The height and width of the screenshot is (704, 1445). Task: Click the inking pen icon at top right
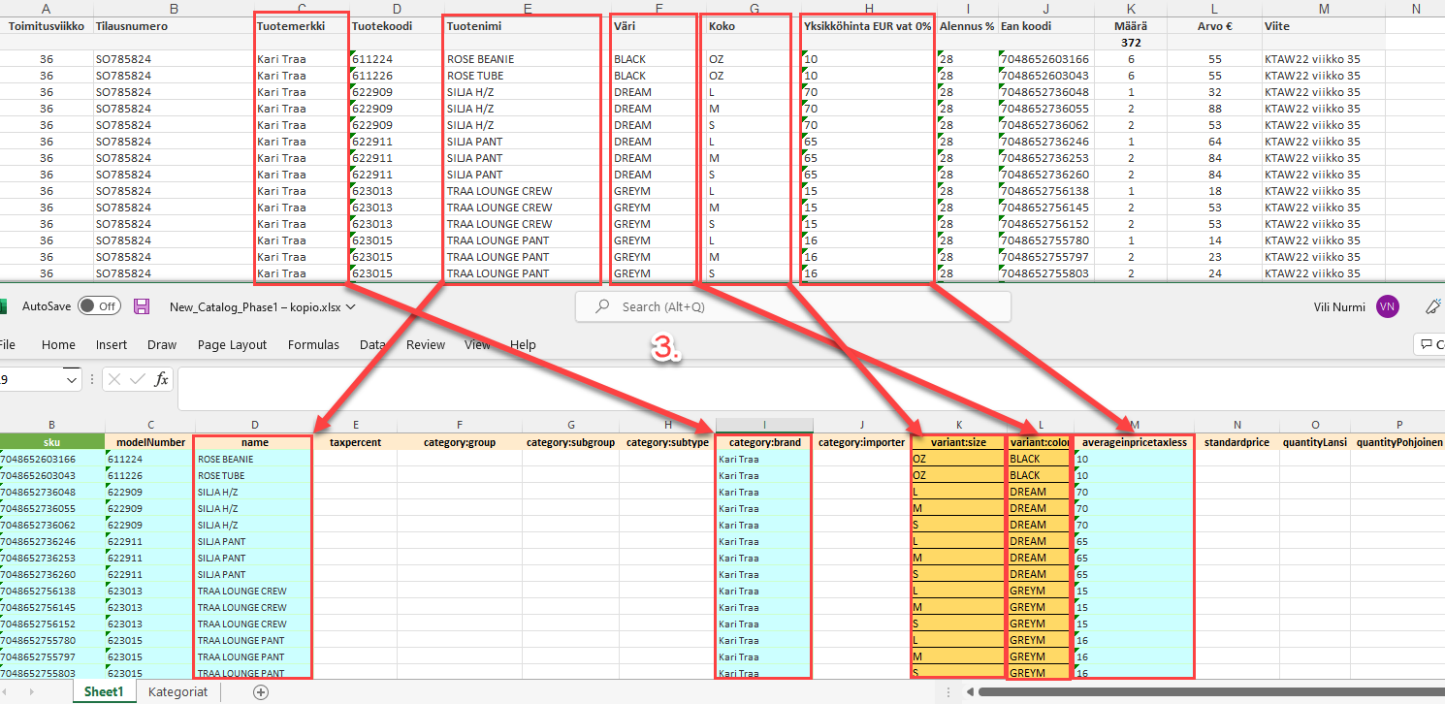(1433, 305)
